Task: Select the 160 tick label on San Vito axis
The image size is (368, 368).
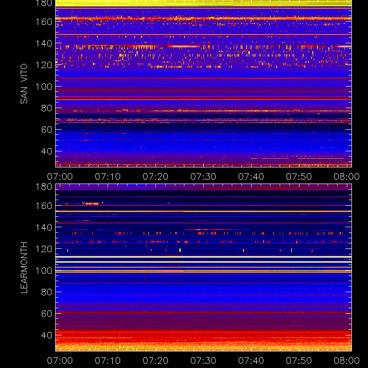Action: click(44, 22)
